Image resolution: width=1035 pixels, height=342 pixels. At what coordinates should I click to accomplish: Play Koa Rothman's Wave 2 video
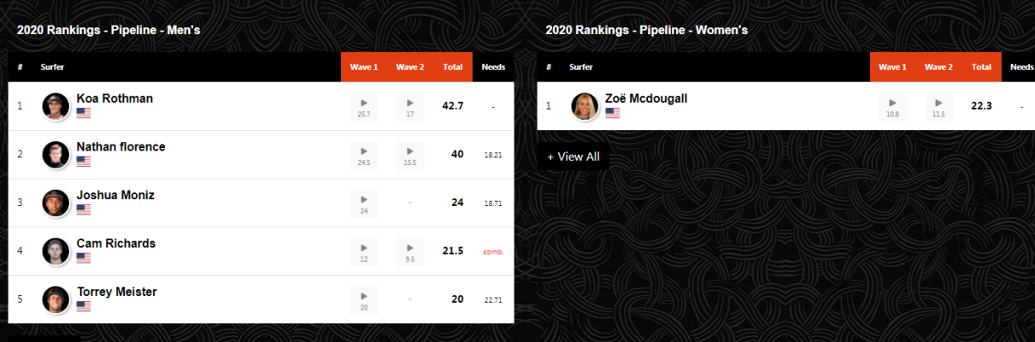coord(410,107)
